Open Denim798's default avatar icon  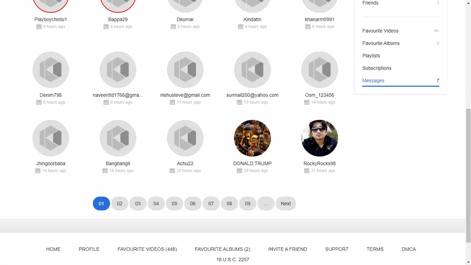tap(51, 70)
